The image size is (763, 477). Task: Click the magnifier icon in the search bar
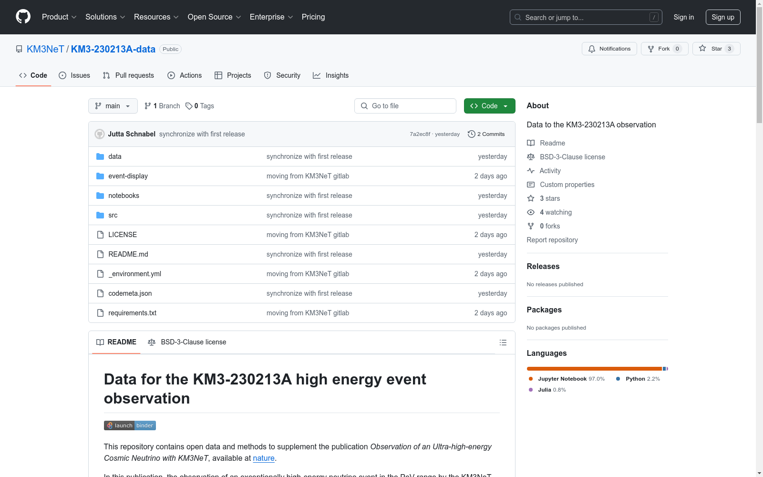(518, 17)
